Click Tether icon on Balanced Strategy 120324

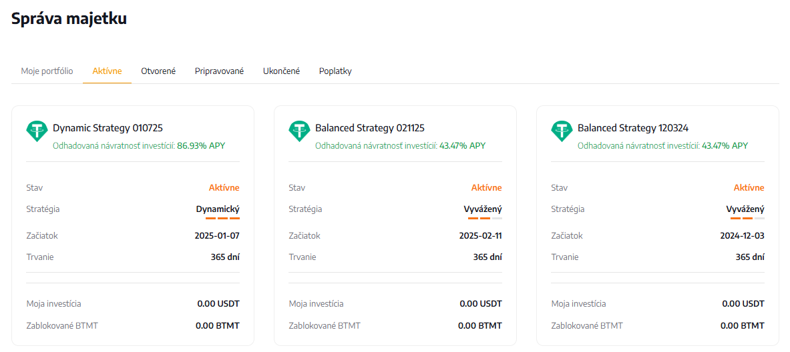coord(562,131)
